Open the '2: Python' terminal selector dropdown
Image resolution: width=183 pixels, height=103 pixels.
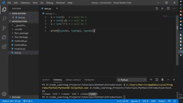[x=132, y=80]
